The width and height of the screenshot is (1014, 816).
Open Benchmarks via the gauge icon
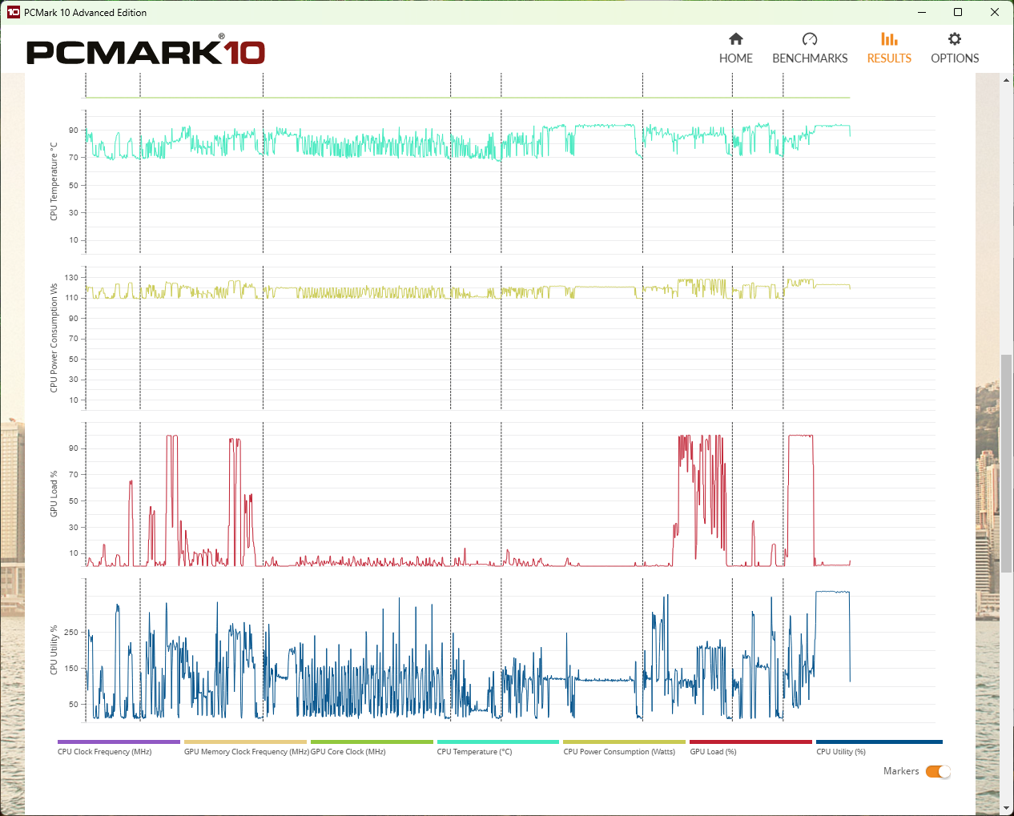[x=809, y=39]
